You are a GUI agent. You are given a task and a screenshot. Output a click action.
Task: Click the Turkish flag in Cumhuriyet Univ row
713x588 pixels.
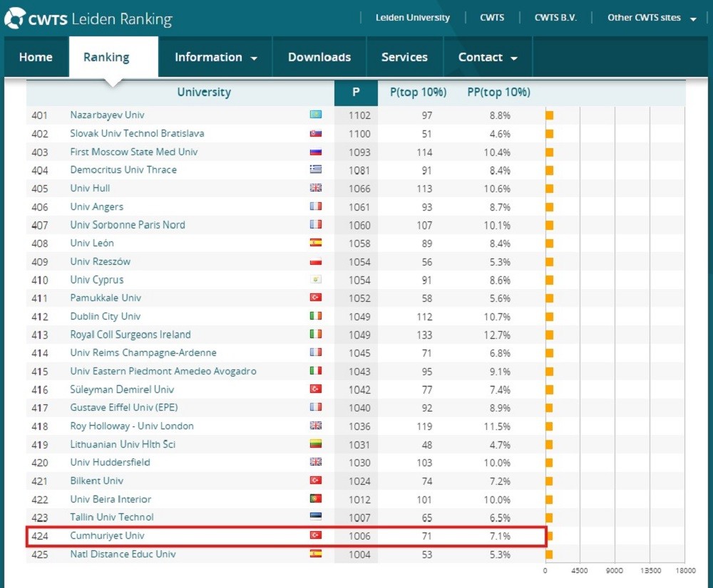point(315,536)
